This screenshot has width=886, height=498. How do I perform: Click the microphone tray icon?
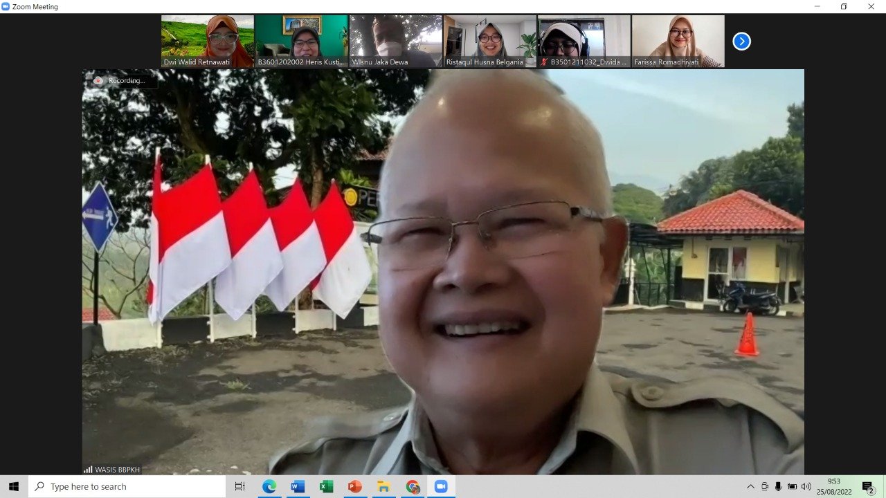tap(778, 486)
